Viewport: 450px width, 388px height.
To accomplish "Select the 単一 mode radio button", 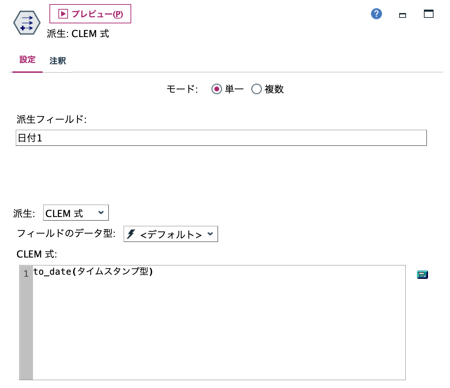I will 217,89.
